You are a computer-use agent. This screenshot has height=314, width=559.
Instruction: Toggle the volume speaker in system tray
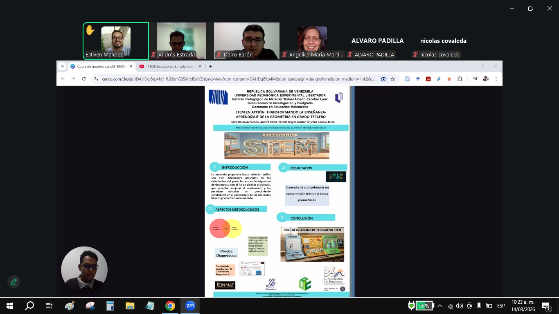click(x=459, y=306)
